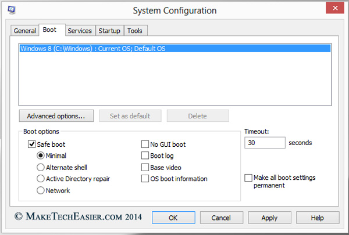Image resolution: width=349 pixels, height=235 pixels.
Task: Select the Windows 8 boot entry
Action: [93, 49]
